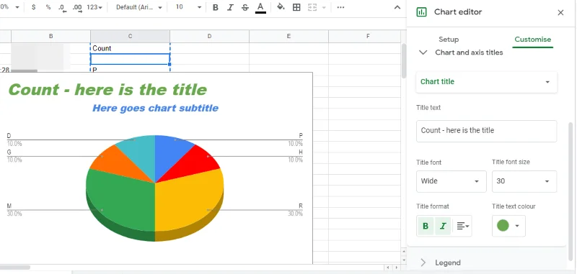The height and width of the screenshot is (274, 577).
Task: Click the chart title 'Count - here is the title'
Action: tap(107, 90)
